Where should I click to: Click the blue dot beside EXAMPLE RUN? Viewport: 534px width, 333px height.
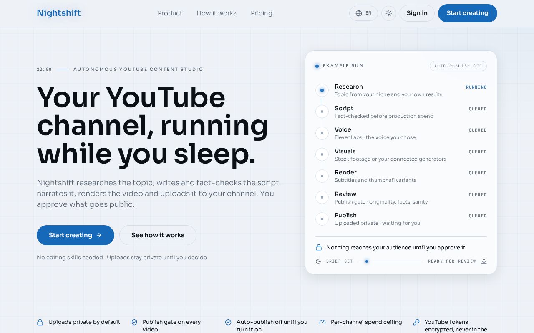tap(317, 66)
